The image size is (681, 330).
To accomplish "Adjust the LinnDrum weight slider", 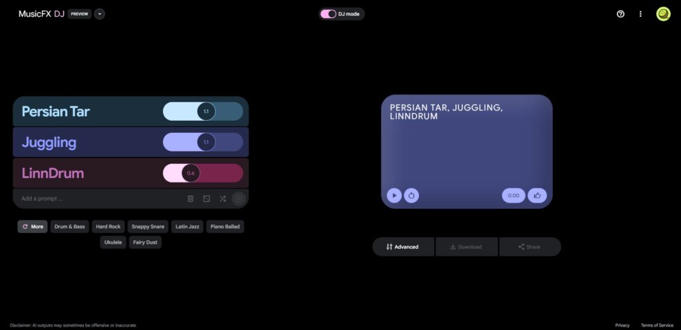I will click(x=203, y=173).
